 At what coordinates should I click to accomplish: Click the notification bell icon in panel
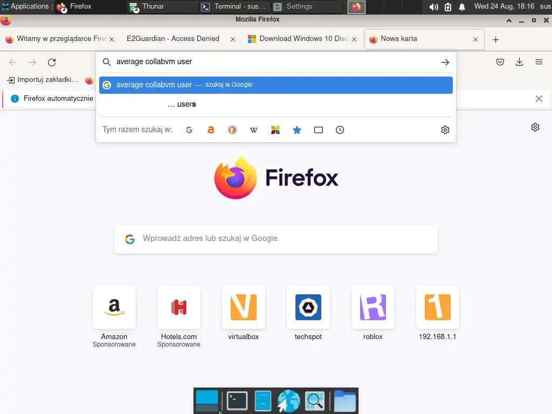click(x=462, y=6)
